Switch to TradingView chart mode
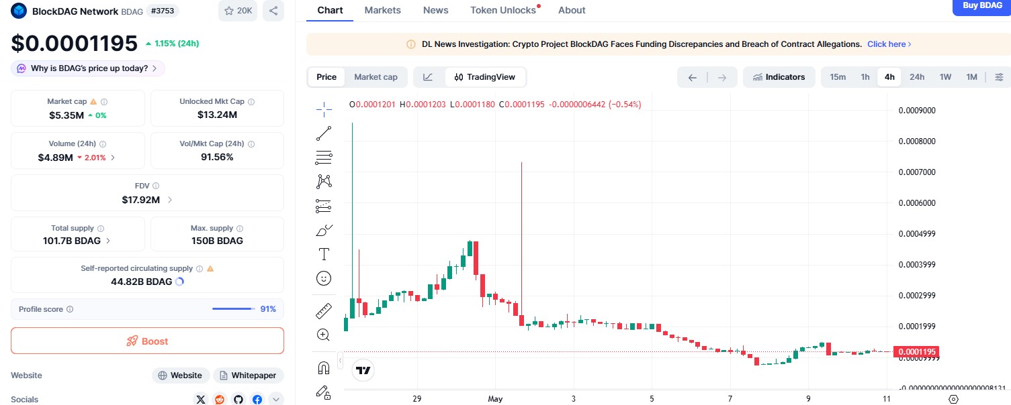1011x405 pixels. point(485,77)
